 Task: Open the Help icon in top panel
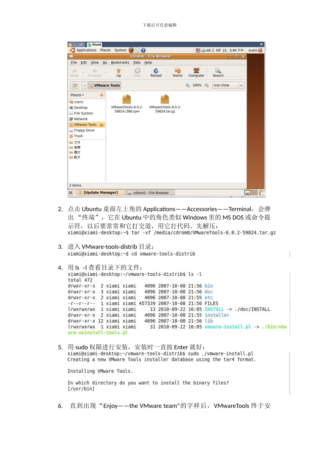click(x=143, y=50)
